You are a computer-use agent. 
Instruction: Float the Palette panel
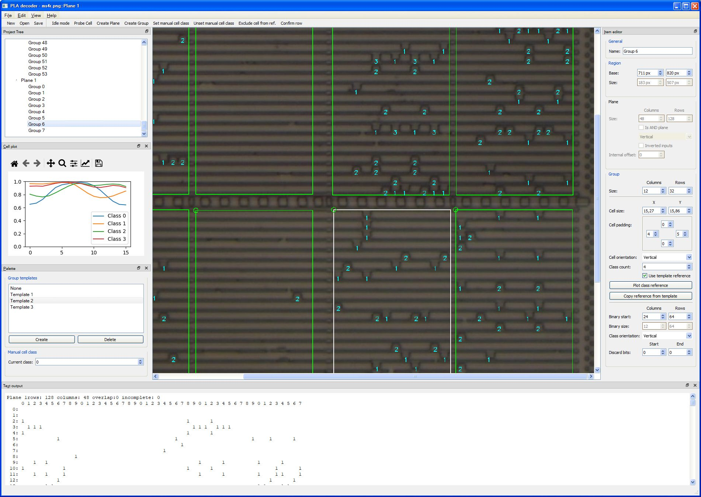139,268
